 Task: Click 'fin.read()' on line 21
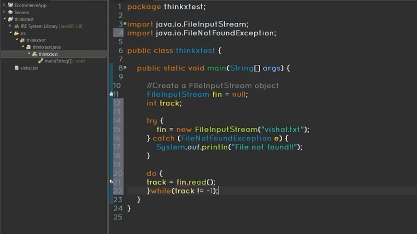point(195,182)
